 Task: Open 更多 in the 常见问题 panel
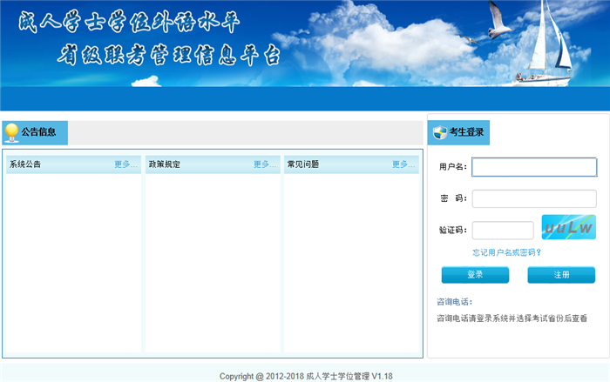coord(403,164)
